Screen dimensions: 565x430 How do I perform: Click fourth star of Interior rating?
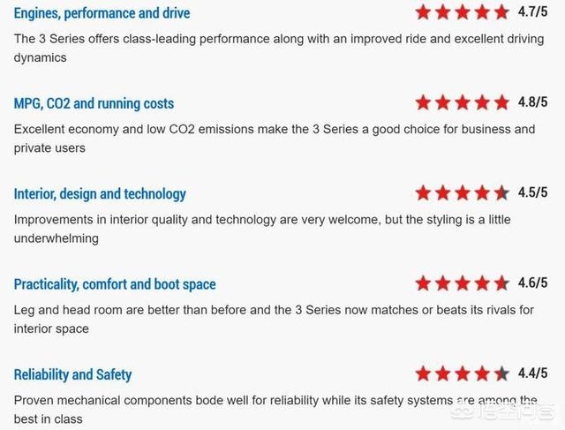coord(482,193)
